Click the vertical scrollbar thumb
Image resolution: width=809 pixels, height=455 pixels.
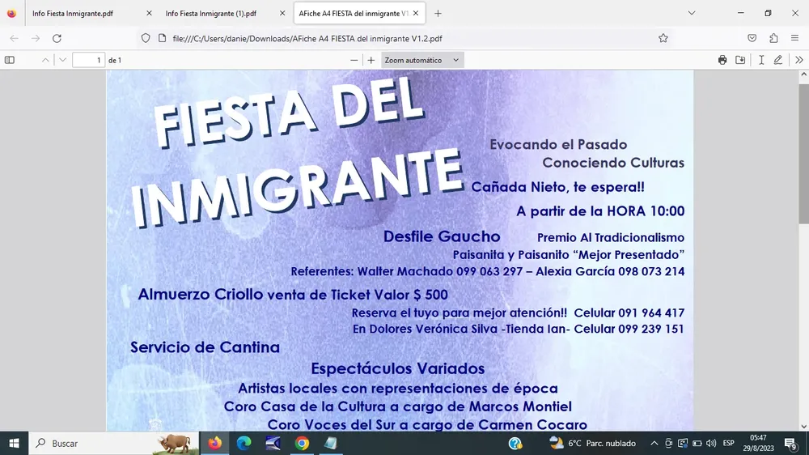804,154
